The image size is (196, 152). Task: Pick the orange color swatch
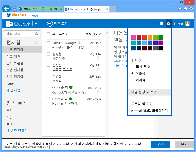[x=150, y=37]
